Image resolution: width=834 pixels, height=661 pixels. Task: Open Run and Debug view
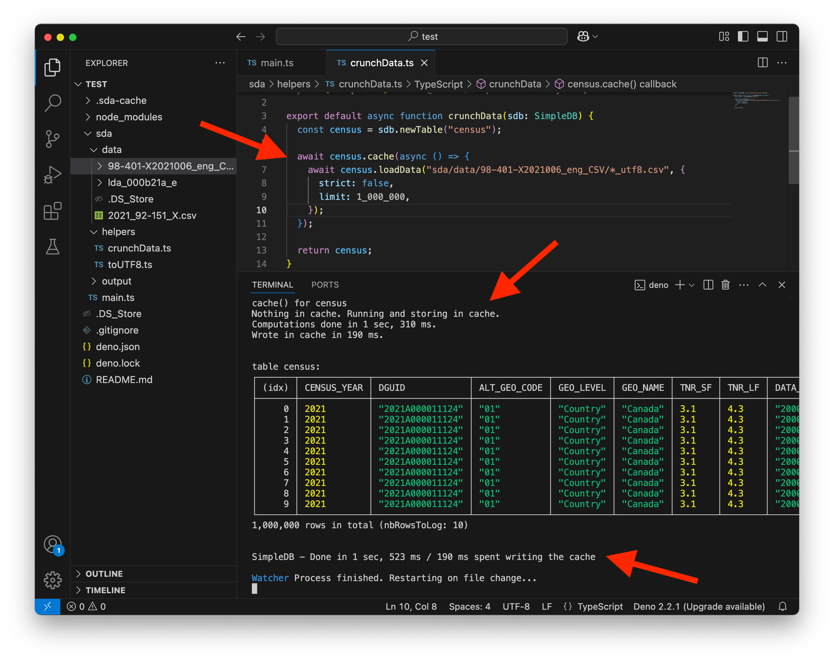(52, 175)
